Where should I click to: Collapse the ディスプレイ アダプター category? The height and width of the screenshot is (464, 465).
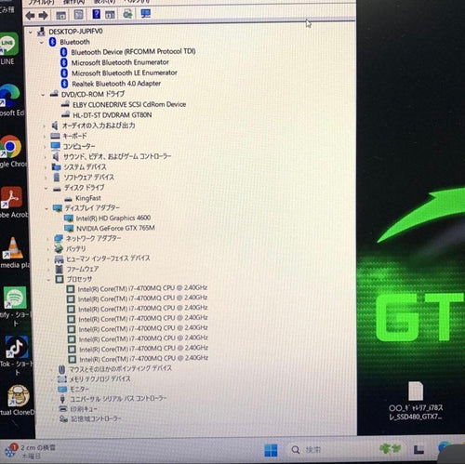click(46, 209)
